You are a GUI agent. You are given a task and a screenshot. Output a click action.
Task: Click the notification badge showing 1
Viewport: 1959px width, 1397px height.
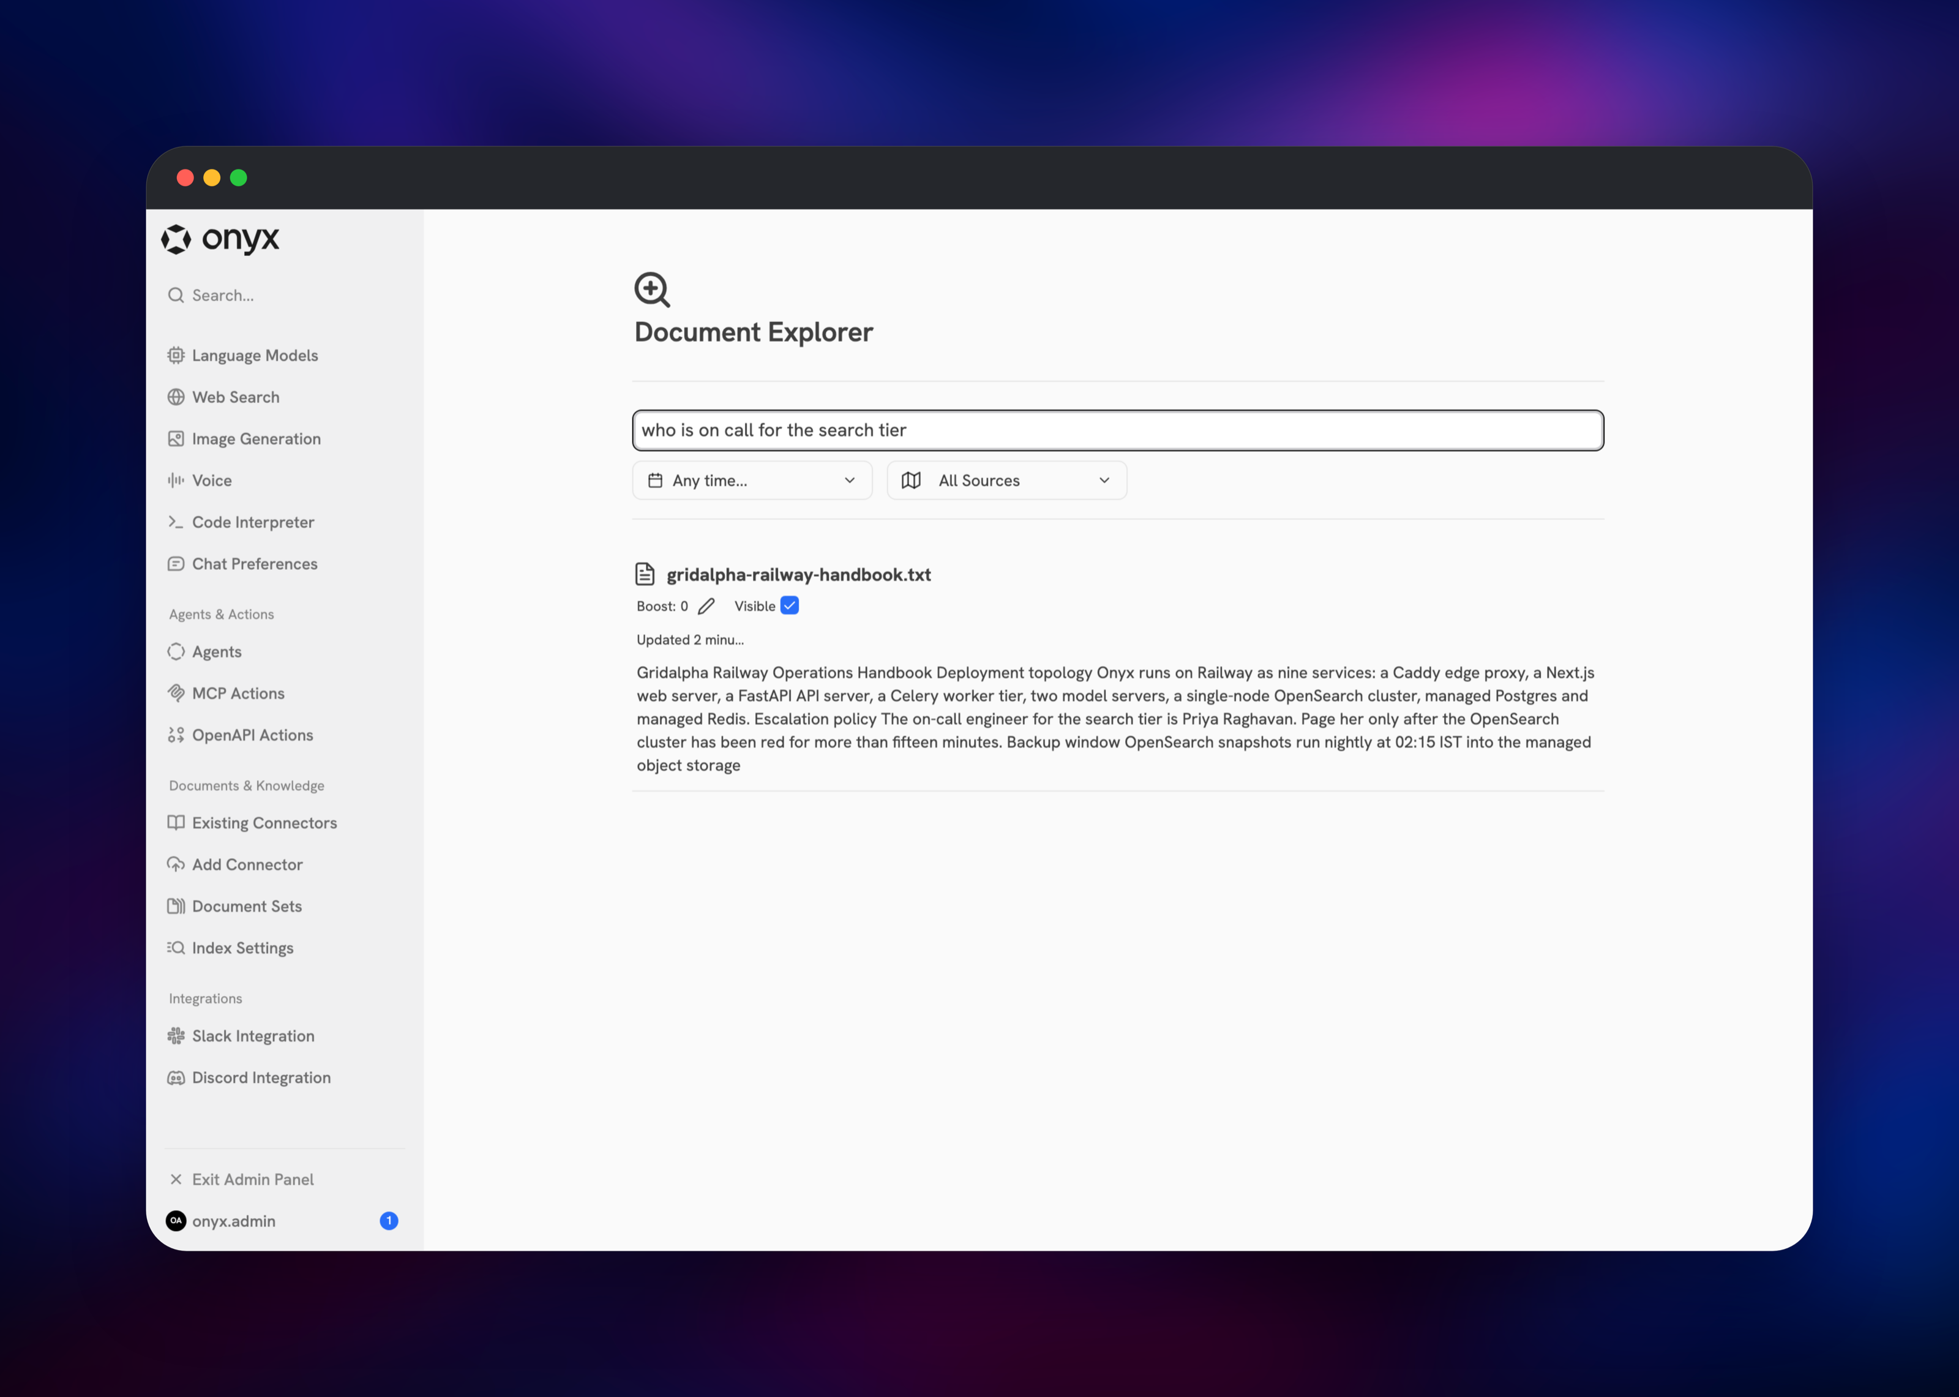tap(389, 1221)
